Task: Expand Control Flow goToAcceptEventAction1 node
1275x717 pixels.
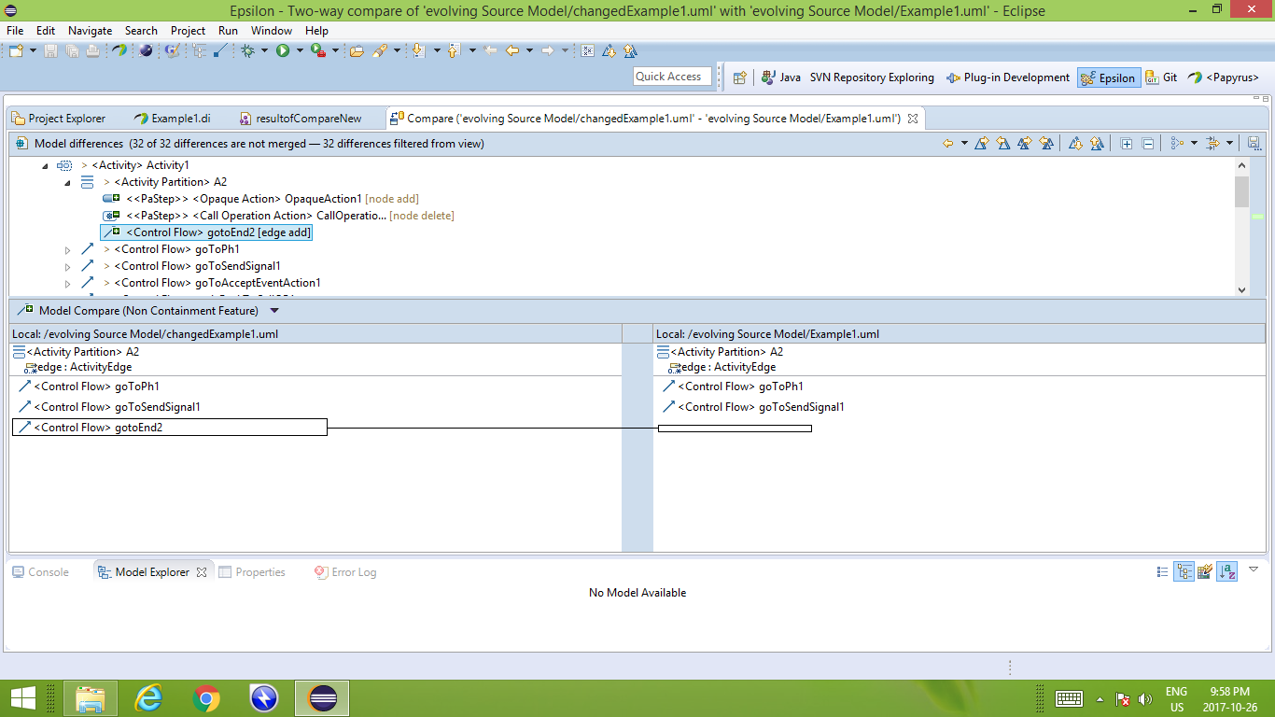Action: (x=67, y=283)
